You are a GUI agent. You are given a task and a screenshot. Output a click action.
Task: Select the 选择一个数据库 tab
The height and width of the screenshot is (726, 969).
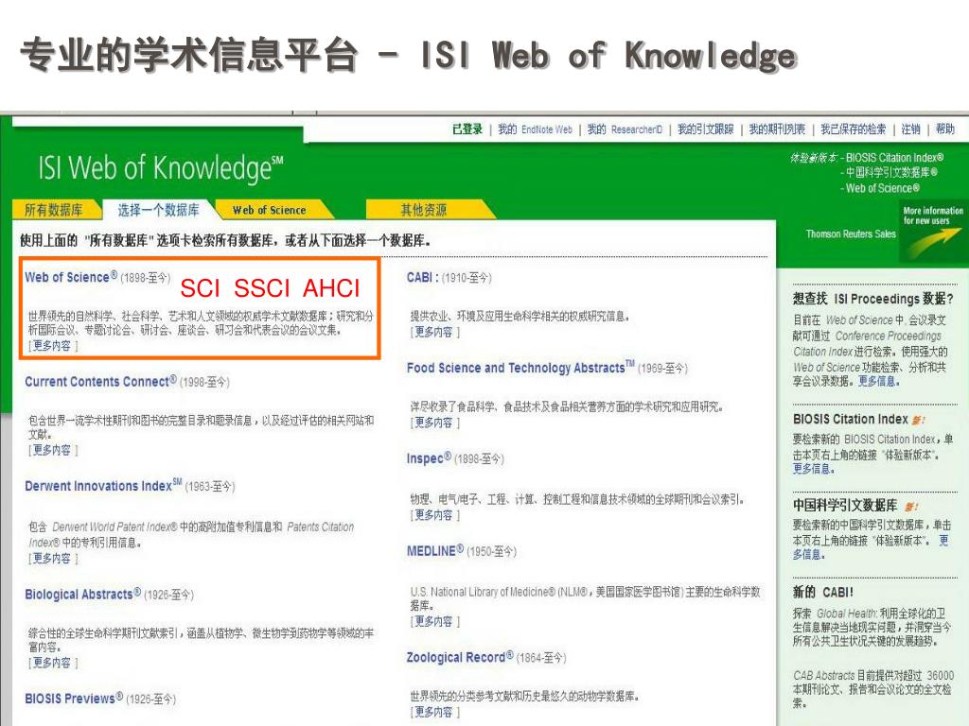[158, 210]
